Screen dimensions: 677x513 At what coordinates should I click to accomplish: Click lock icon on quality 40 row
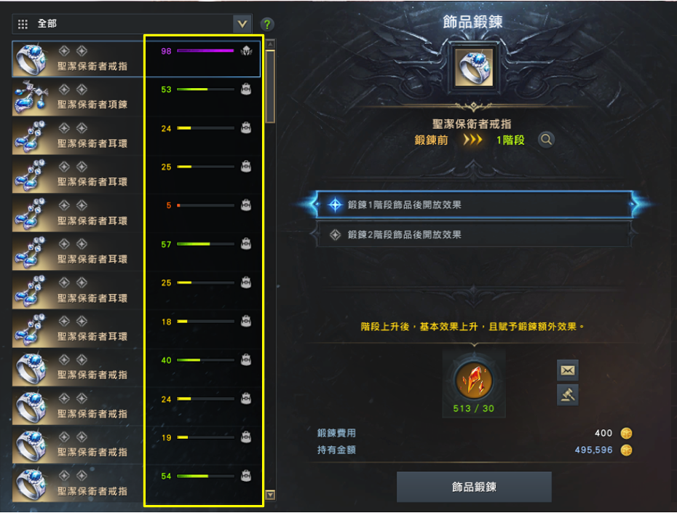(x=246, y=360)
